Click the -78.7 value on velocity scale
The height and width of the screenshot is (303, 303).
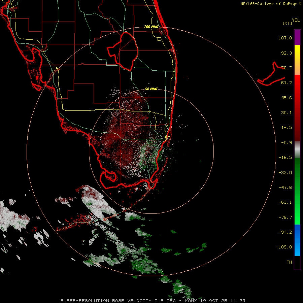[285, 217]
